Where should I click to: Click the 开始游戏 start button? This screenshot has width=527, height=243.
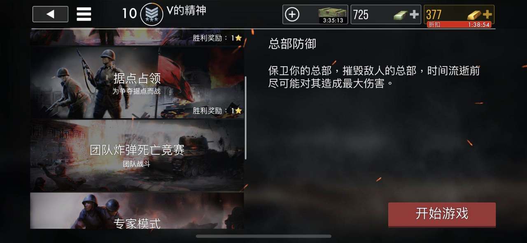tap(442, 214)
